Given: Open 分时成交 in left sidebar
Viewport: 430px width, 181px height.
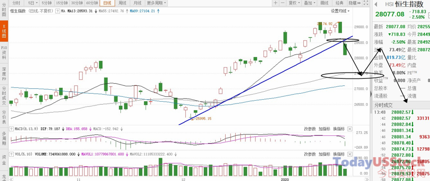Looking at the screenshot, I should [4, 96].
